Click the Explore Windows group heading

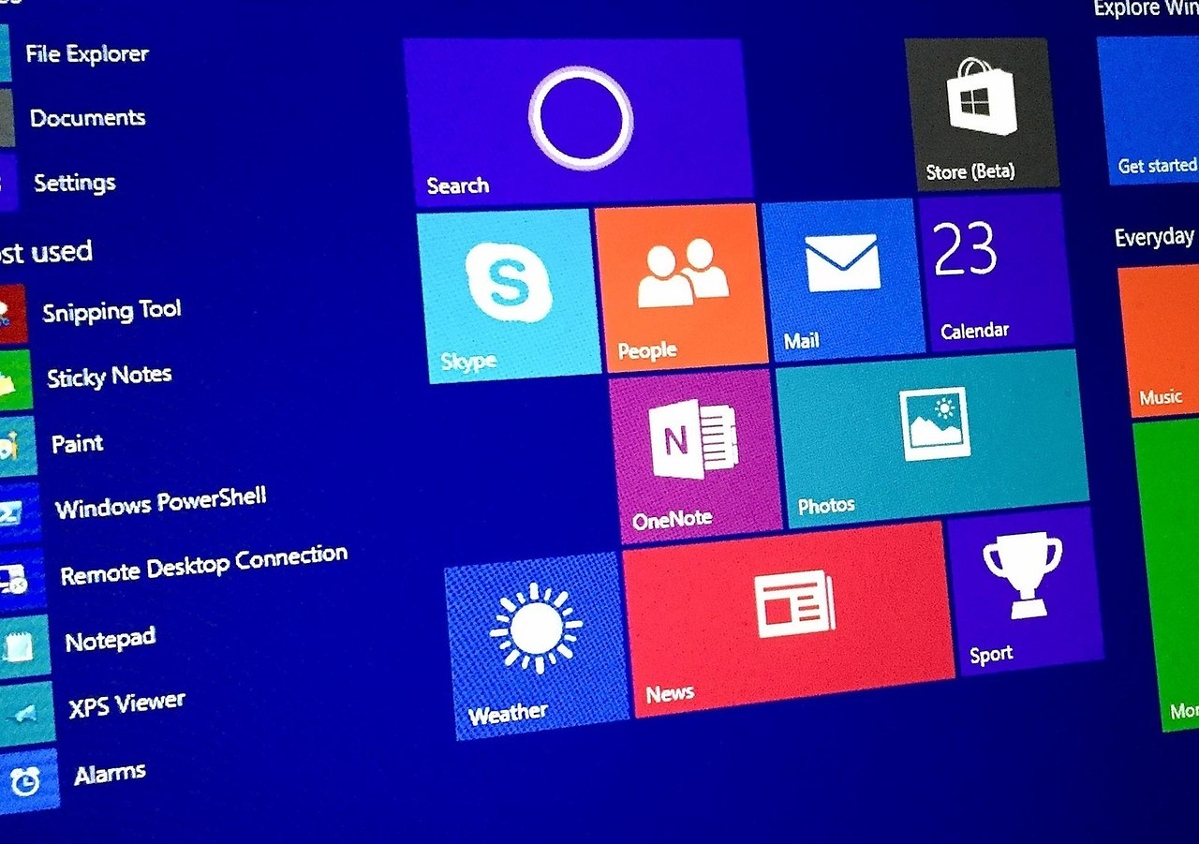[x=1147, y=8]
